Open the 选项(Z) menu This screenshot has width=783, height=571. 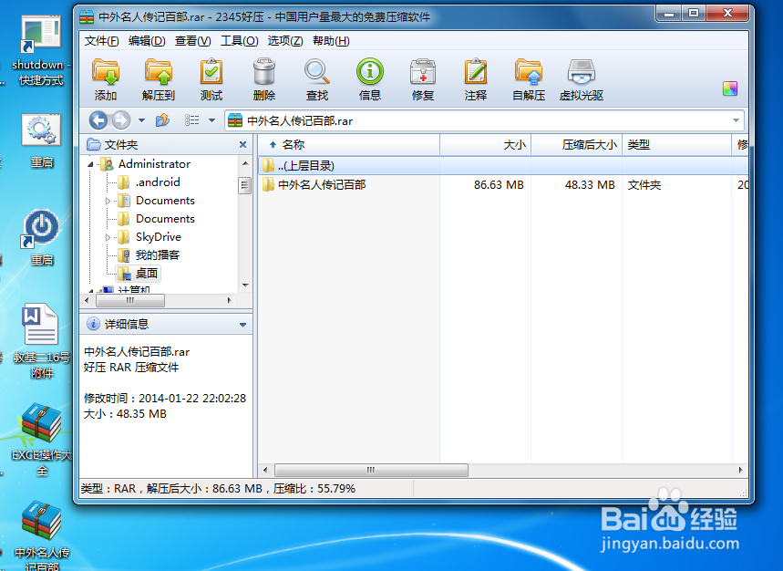(x=285, y=41)
